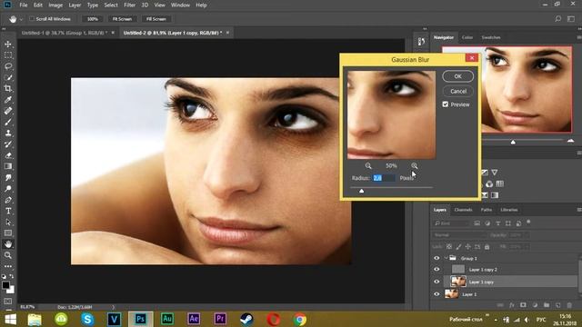Open the Image menu
Screen dimensions: 582x327
click(55, 5)
